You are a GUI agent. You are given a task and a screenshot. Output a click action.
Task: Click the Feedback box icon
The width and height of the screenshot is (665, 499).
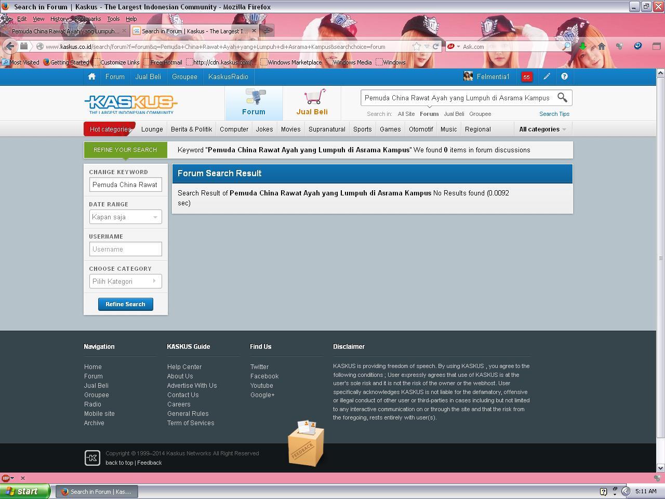coord(306,443)
